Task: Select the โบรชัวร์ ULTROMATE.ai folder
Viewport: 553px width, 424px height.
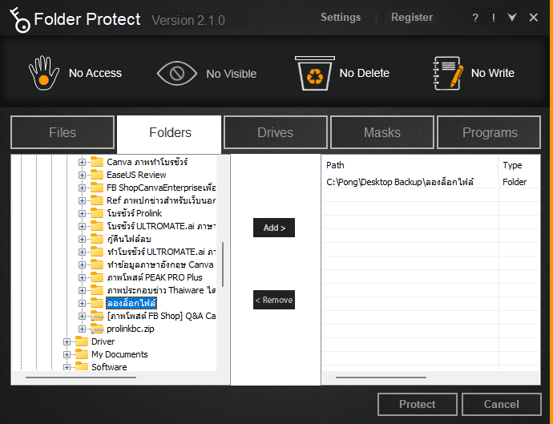Action: point(161,226)
